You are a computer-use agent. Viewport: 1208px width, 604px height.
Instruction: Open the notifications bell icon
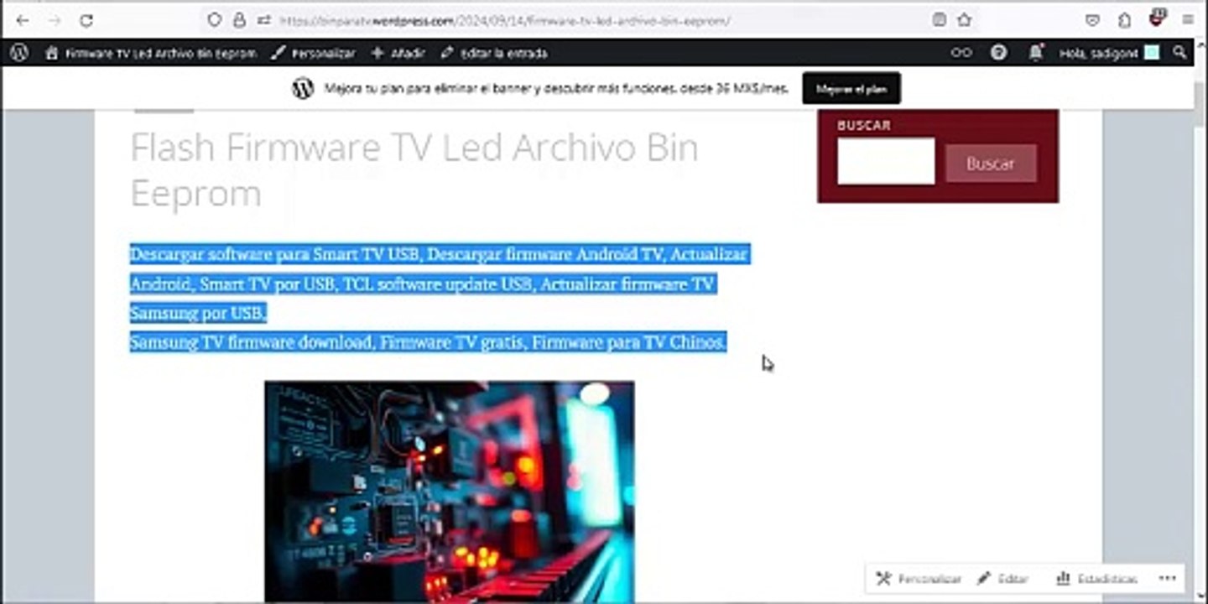1037,52
